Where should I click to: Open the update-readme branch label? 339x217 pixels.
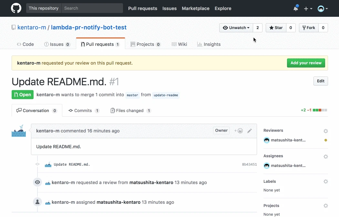(x=166, y=95)
